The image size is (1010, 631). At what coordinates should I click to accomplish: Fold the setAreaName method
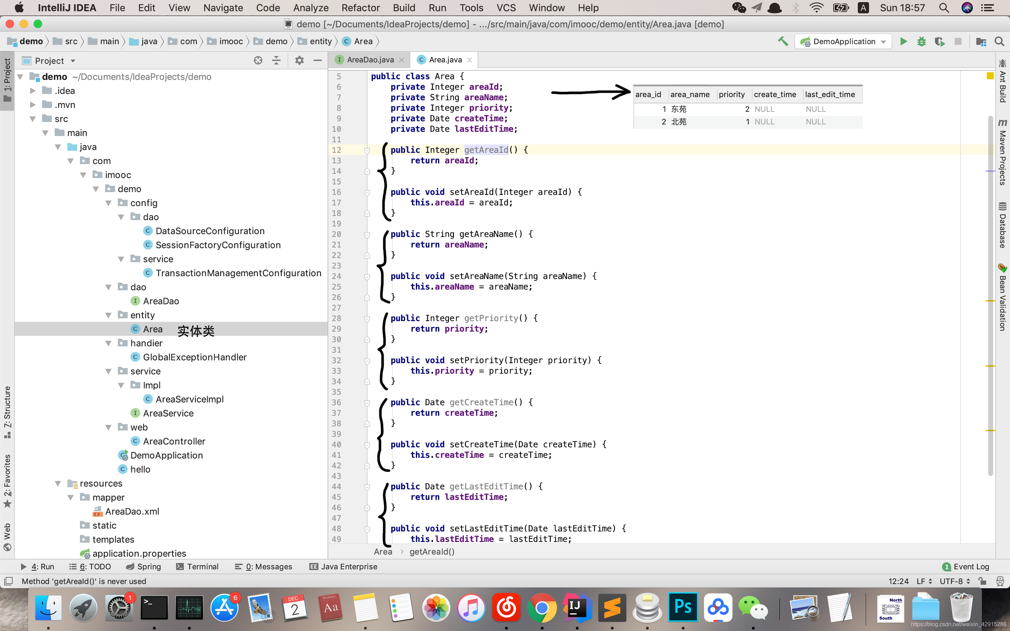(367, 277)
